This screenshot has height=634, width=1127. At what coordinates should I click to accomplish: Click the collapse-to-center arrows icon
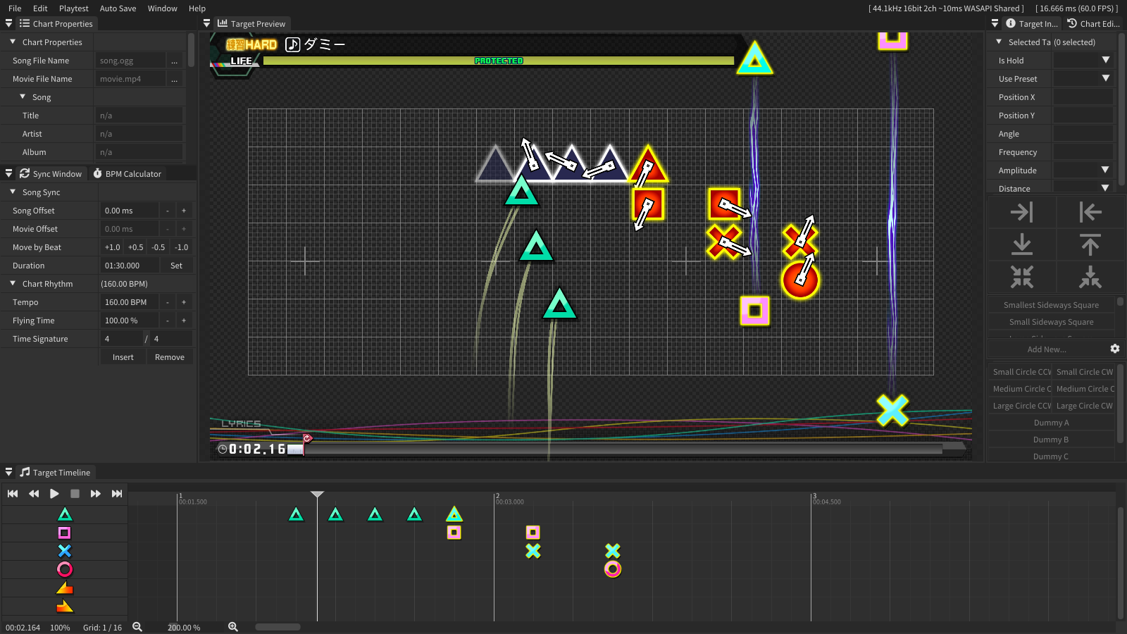pyautogui.click(x=1022, y=277)
